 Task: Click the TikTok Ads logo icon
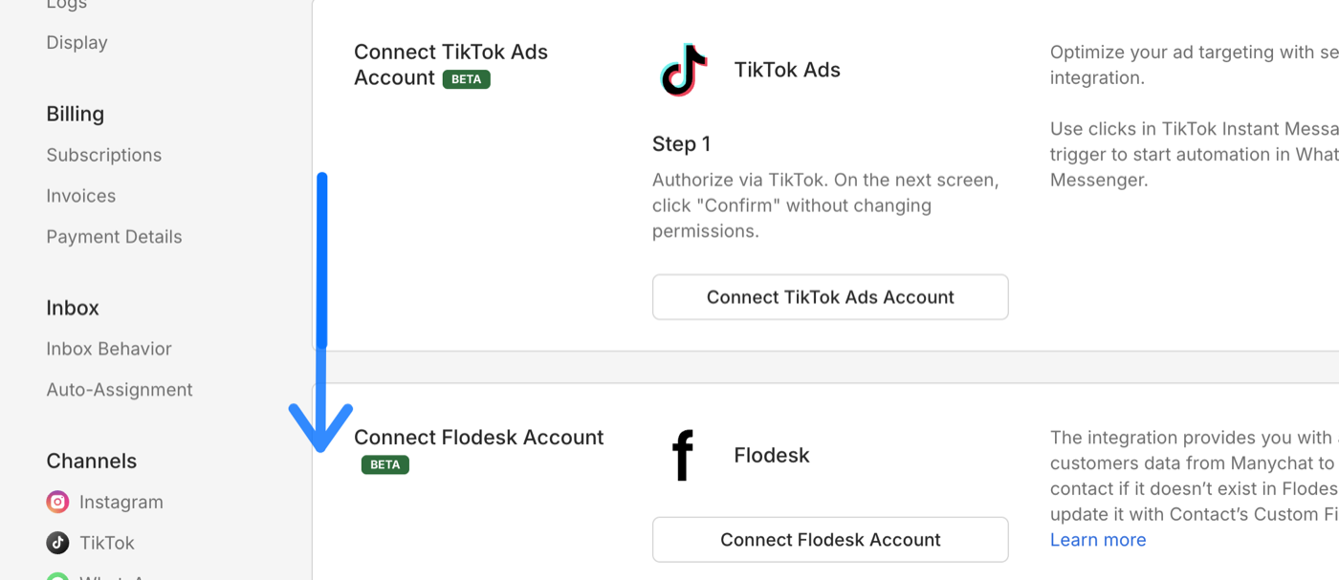click(x=683, y=70)
